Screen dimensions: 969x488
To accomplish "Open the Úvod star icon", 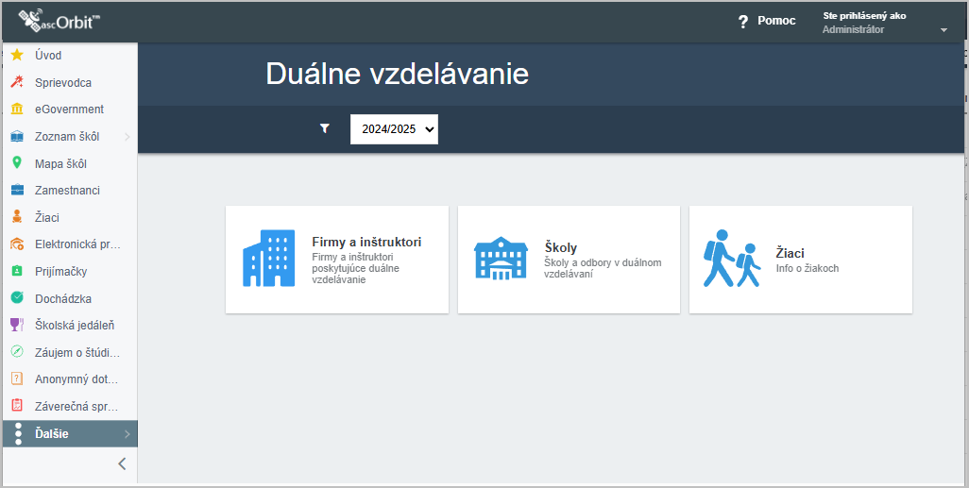I will coord(17,55).
